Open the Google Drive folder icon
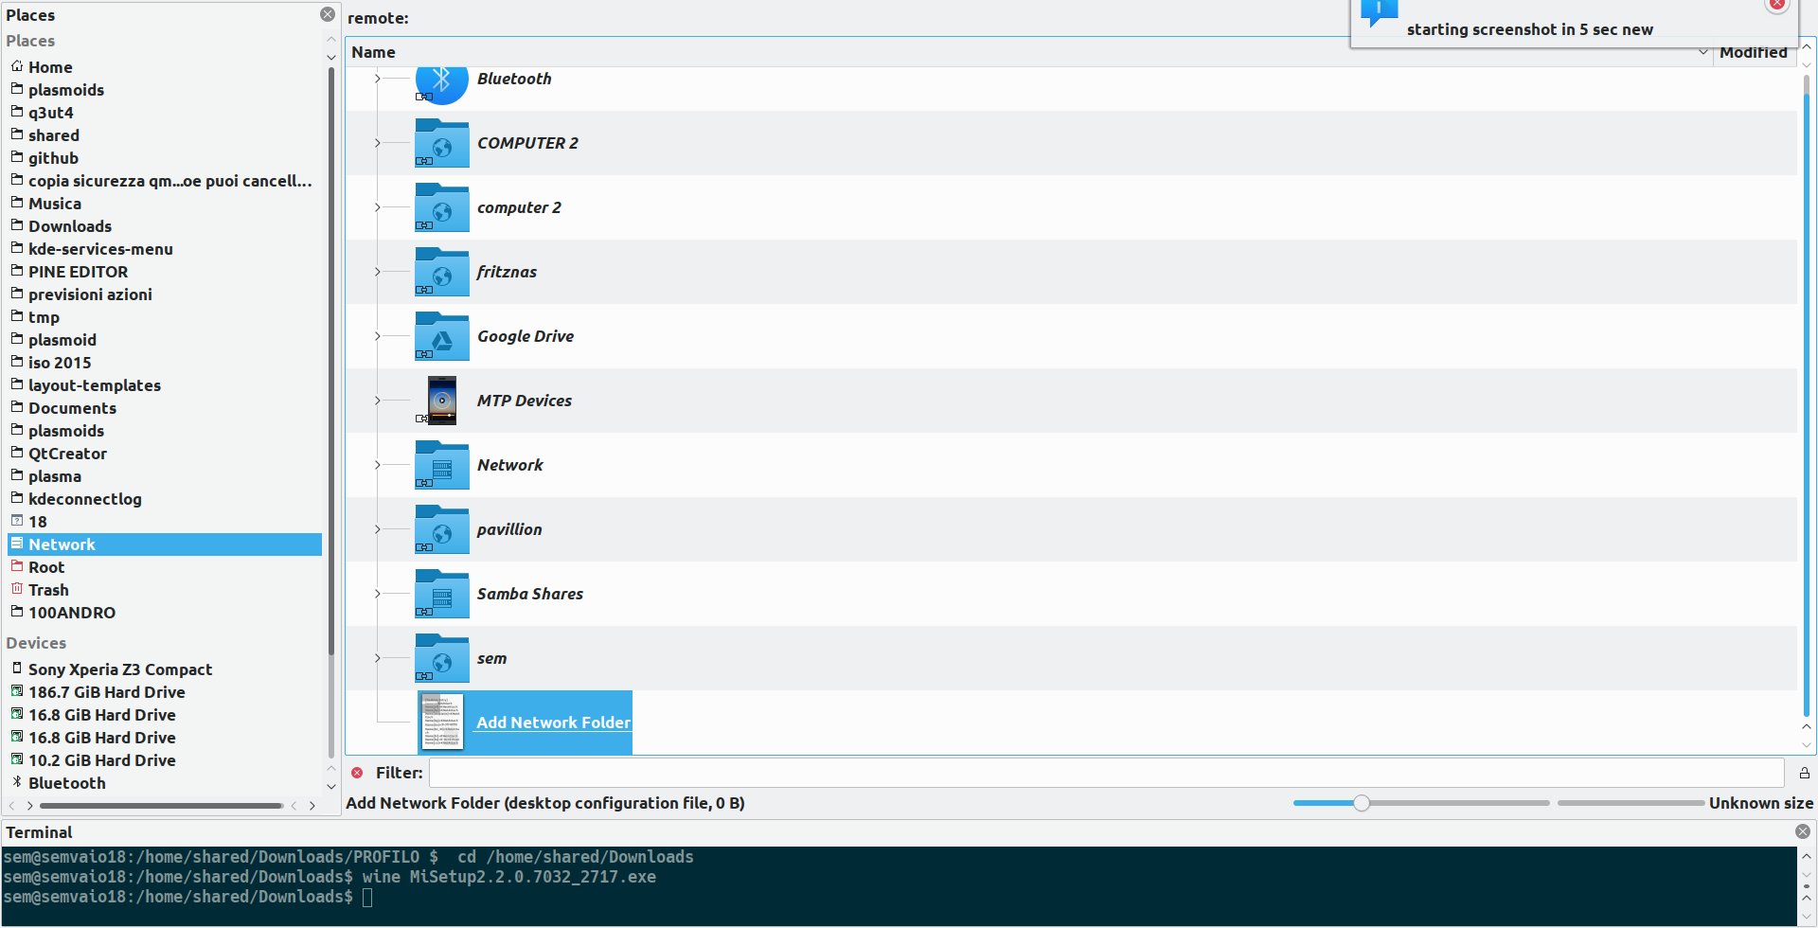Image resolution: width=1818 pixels, height=928 pixels. click(441, 336)
